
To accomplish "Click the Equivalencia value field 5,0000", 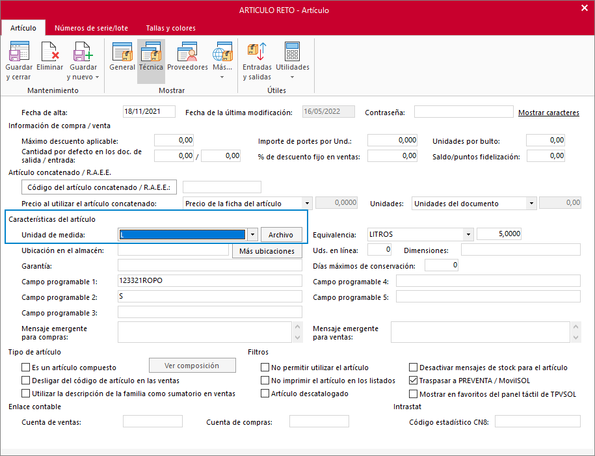I will pos(499,234).
